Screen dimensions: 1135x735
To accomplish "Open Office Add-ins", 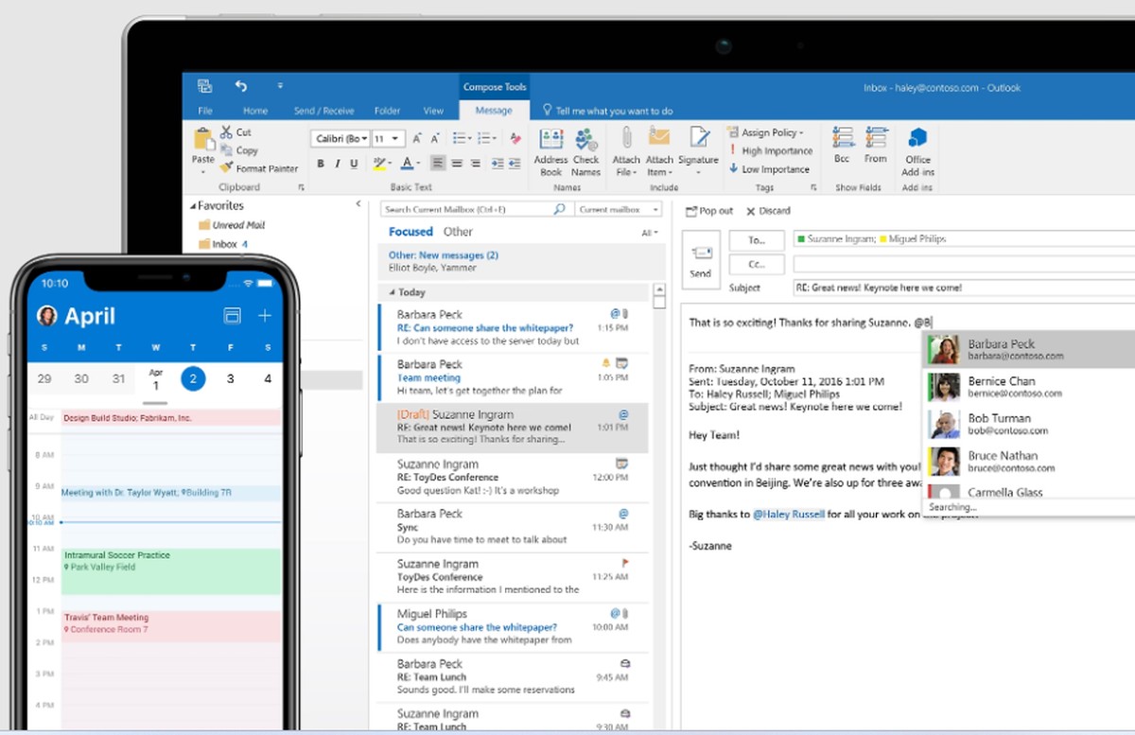I will [x=917, y=151].
